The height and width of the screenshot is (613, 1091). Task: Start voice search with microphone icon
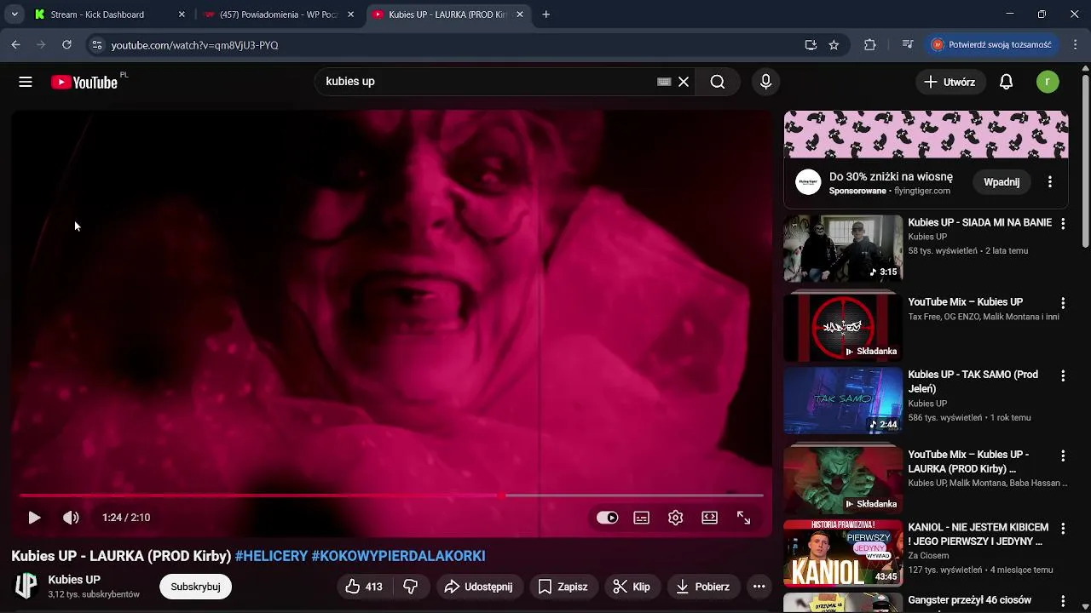[765, 82]
